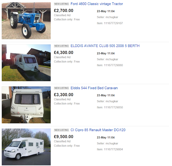The width and height of the screenshot is (172, 166).
Task: Click item number 111677729107
Action: (113, 23)
